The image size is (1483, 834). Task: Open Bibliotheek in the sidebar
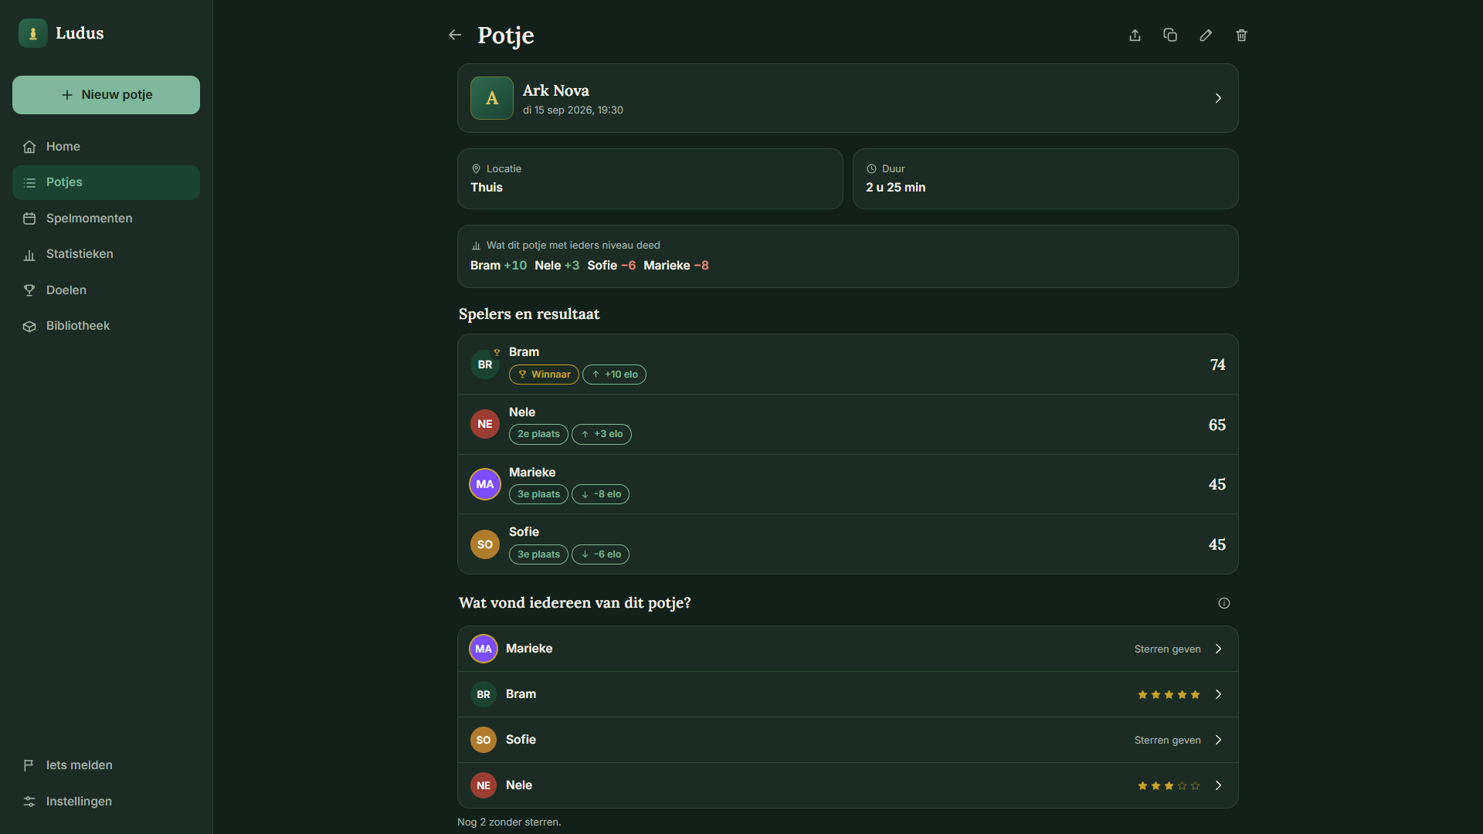pos(106,326)
